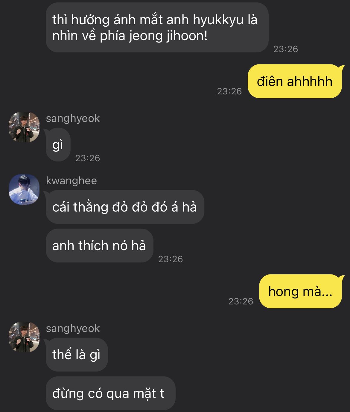The height and width of the screenshot is (412, 350).
Task: Tap the timestamp under 'anh thích nó hả'
Action: (x=171, y=259)
